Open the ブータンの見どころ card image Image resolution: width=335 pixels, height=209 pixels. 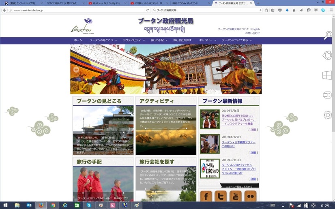point(103,130)
